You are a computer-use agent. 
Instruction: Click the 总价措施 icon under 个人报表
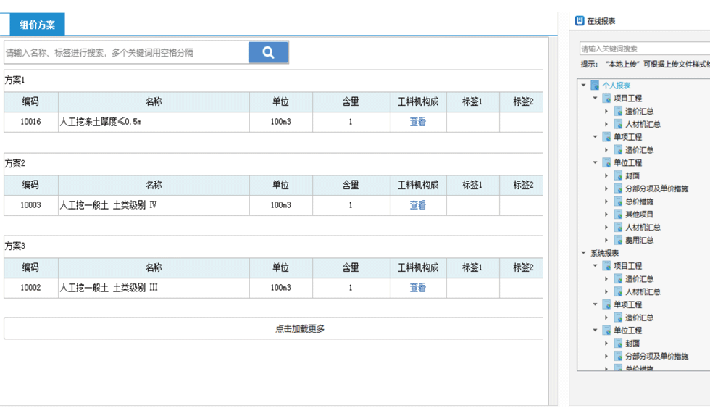pos(618,202)
